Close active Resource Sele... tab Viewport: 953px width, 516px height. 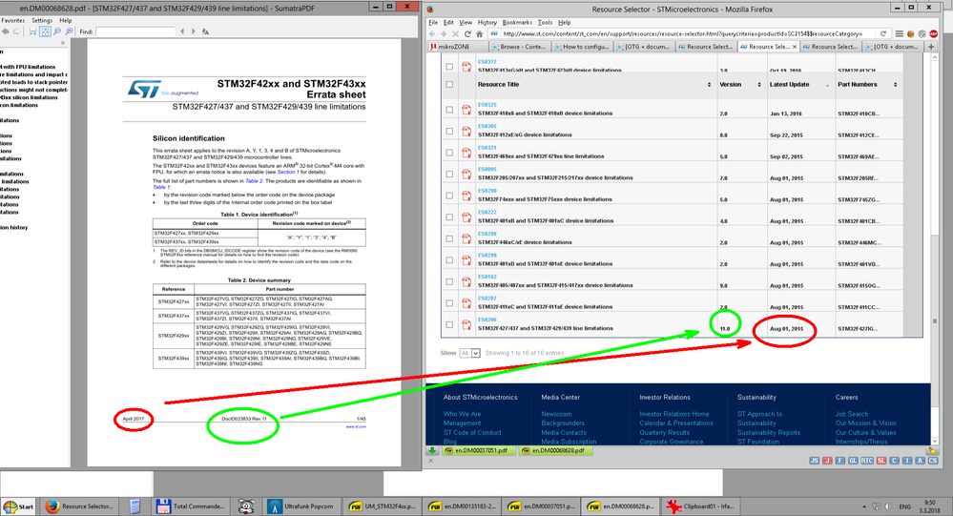[795, 47]
